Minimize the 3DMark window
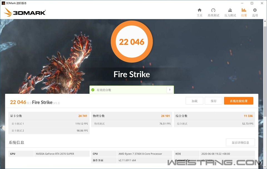267x169 pixels. point(242,3)
